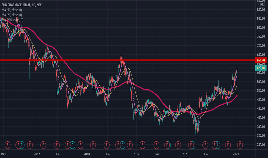The image size is (268, 158).
Task: Open first dividend marker after May
Action: point(22,145)
